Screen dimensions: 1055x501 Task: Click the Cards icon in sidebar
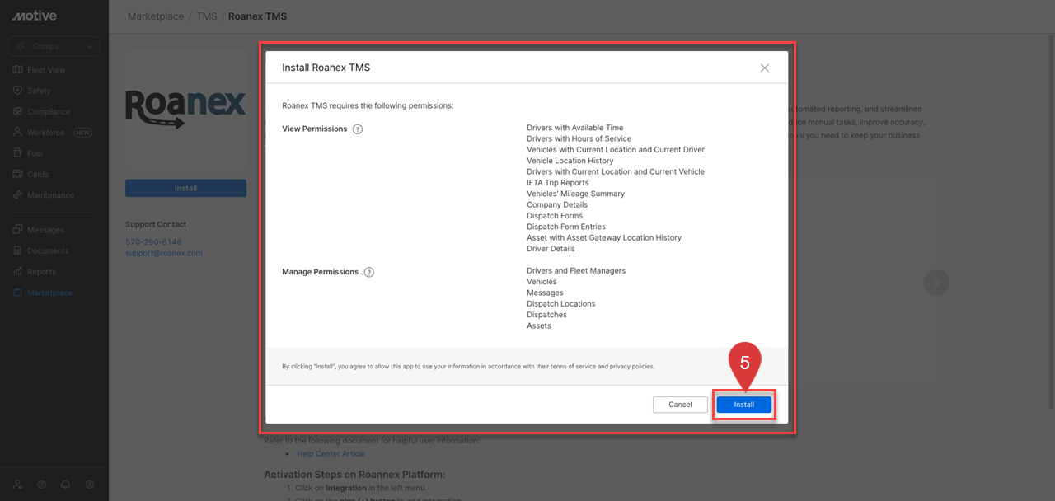point(18,175)
